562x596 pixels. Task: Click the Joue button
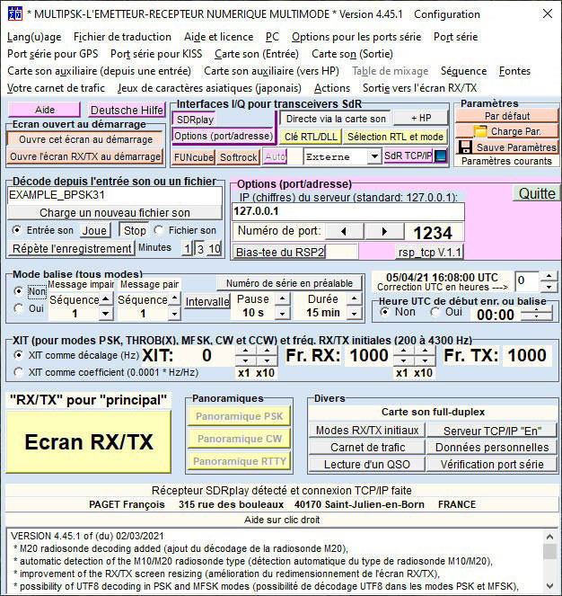(x=94, y=230)
